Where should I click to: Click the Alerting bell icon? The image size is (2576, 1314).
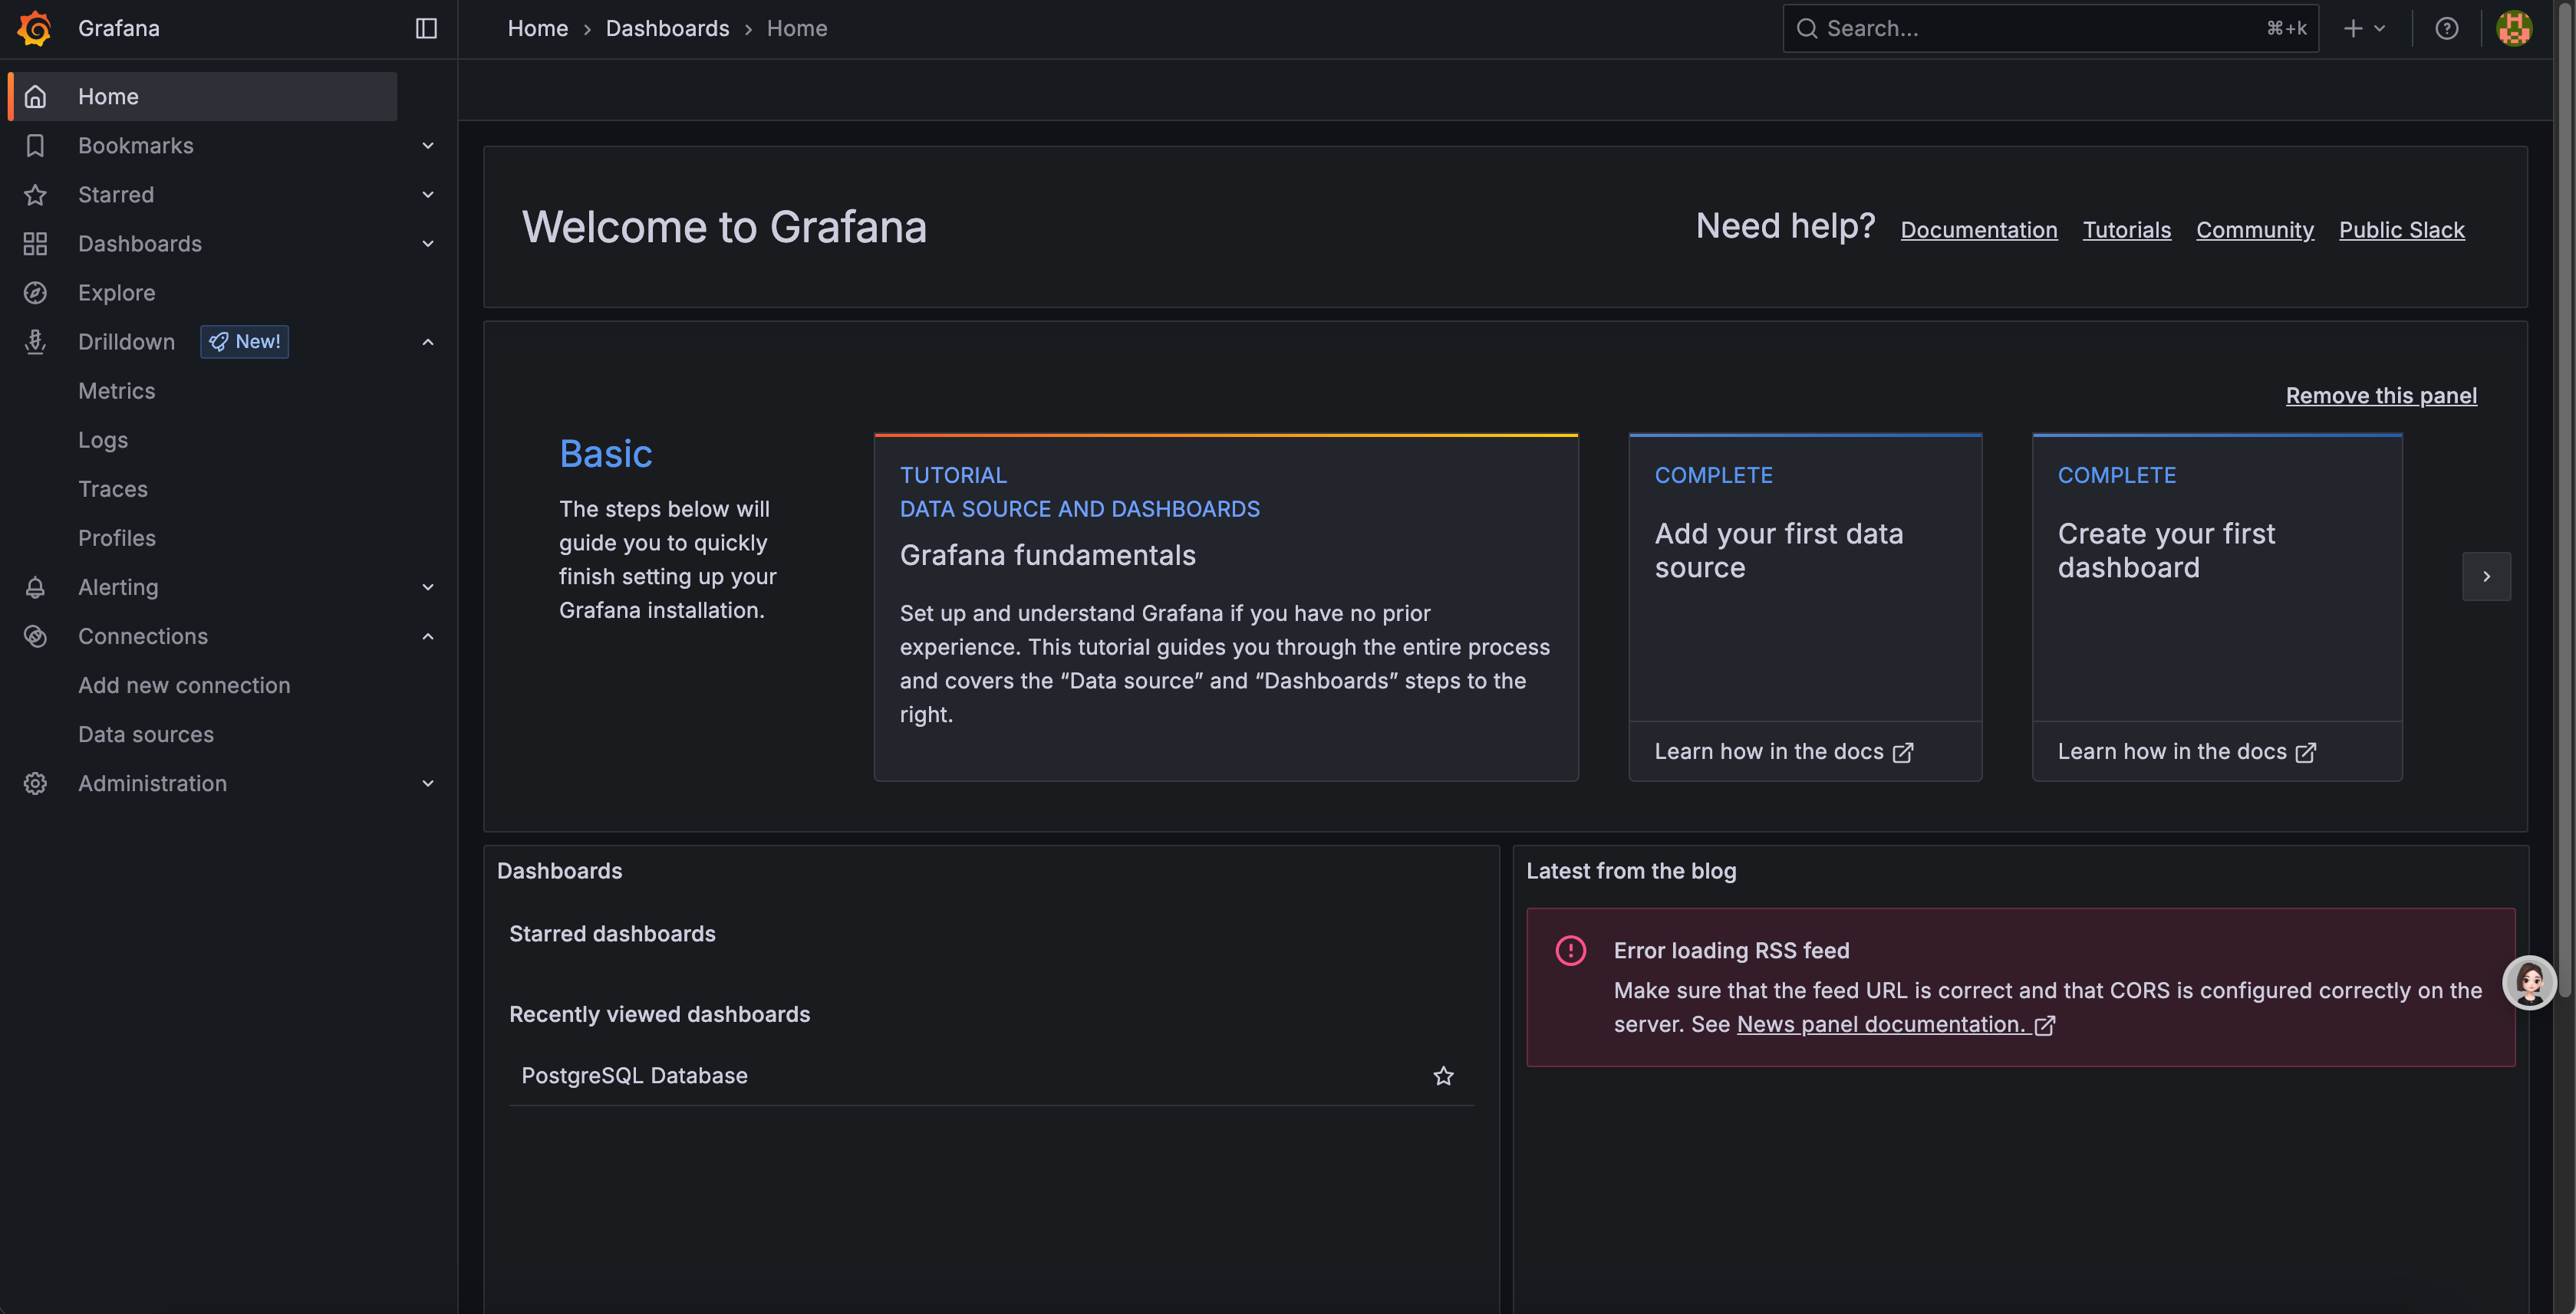pos(35,587)
